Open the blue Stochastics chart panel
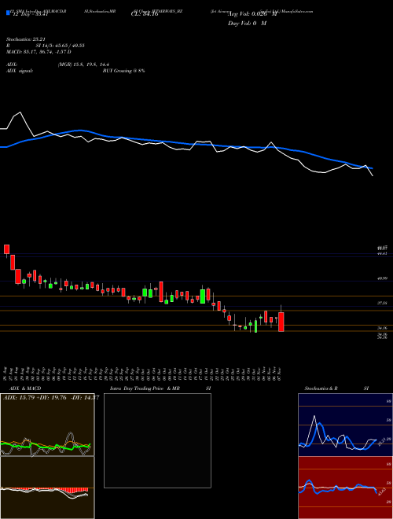 pos(345,425)
